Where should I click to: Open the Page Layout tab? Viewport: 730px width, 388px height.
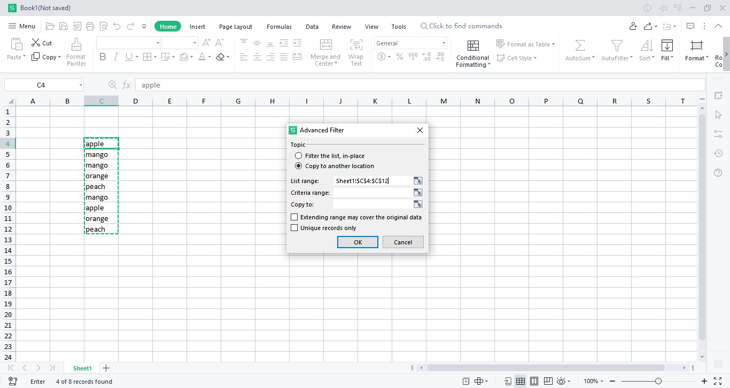click(235, 27)
